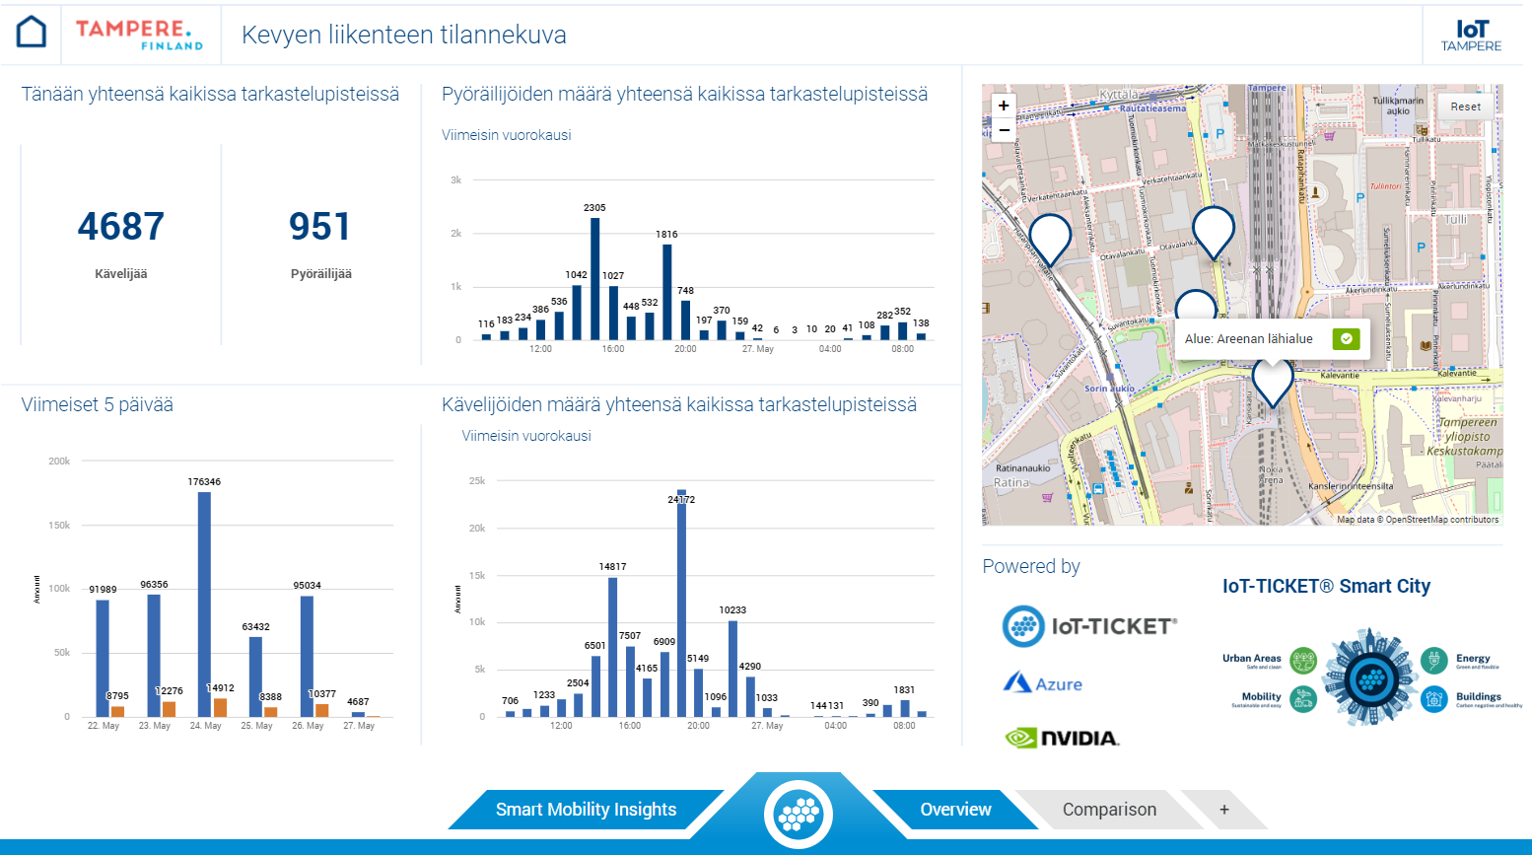This screenshot has width=1532, height=855.
Task: Add a new tab with the plus
Action: pos(1224,810)
